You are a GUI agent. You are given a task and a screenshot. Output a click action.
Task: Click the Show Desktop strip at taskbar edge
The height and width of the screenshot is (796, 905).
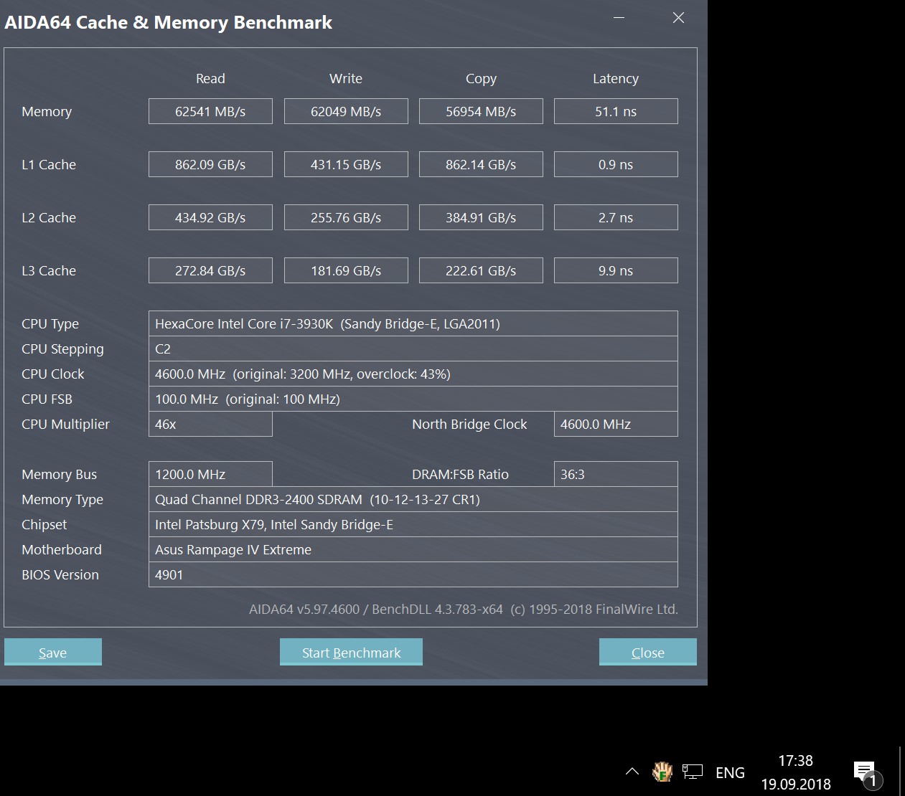click(x=901, y=772)
